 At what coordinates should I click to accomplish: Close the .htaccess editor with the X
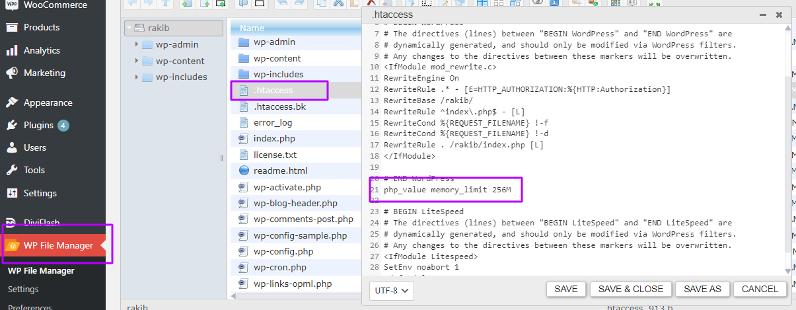[780, 14]
